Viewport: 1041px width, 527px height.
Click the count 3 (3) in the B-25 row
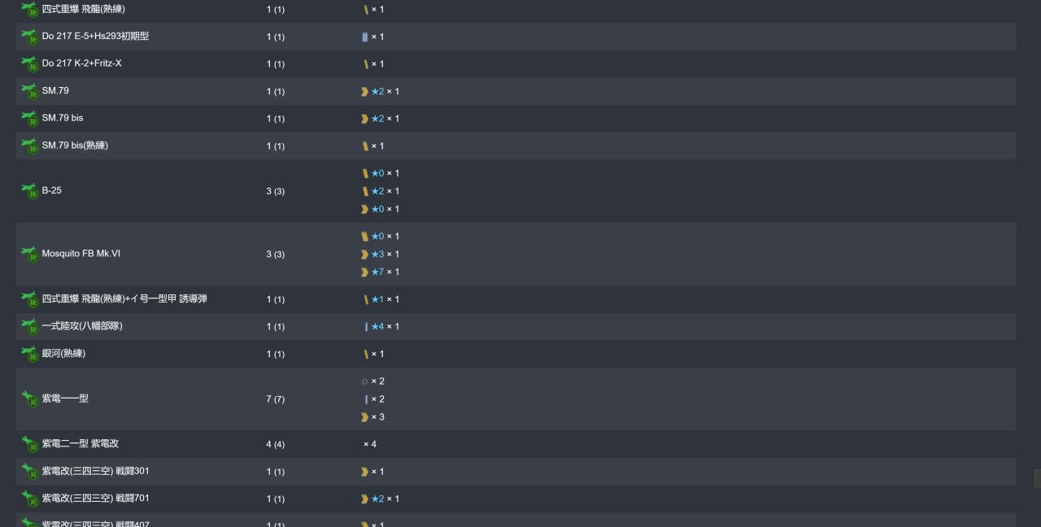pos(275,191)
